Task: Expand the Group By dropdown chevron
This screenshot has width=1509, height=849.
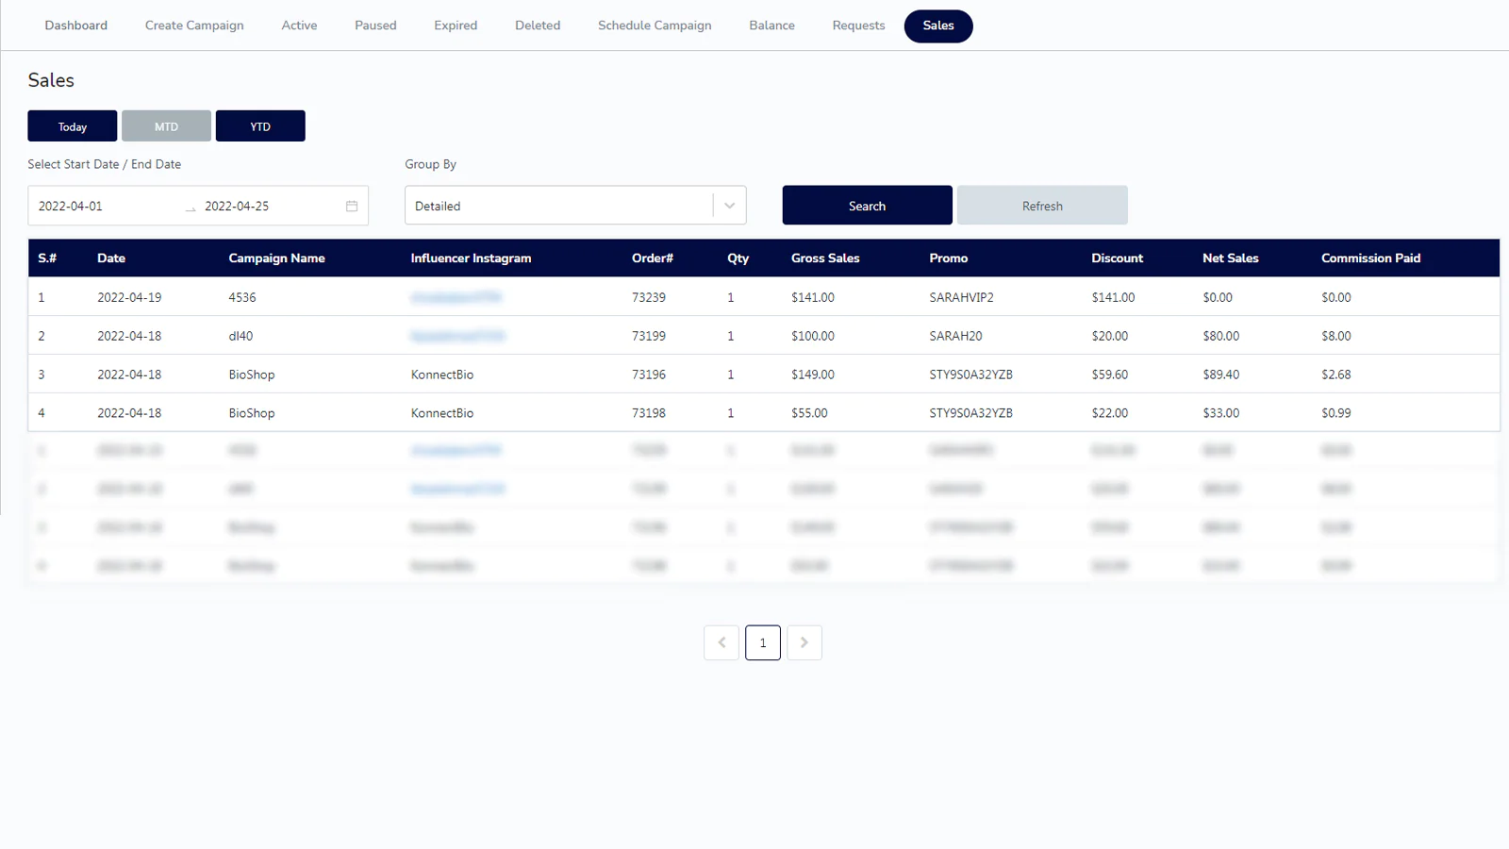Action: click(729, 206)
